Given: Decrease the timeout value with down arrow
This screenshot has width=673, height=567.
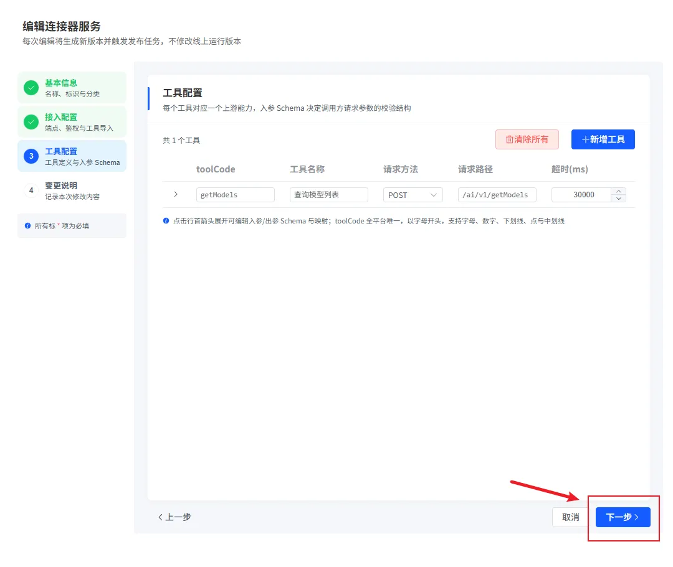Looking at the screenshot, I should (x=619, y=199).
